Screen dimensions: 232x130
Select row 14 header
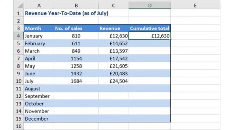(18, 111)
